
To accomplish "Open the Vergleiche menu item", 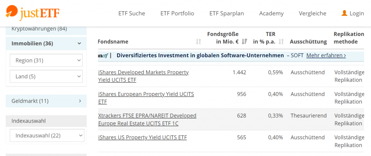I will (312, 13).
